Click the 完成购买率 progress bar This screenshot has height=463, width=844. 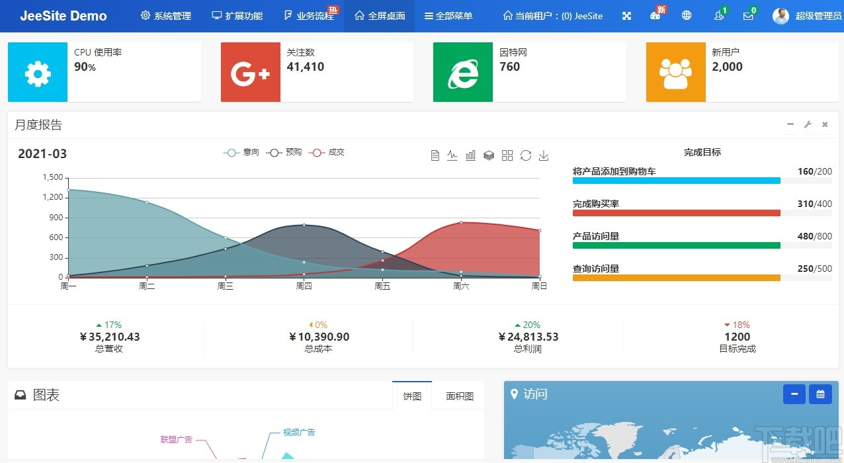676,213
